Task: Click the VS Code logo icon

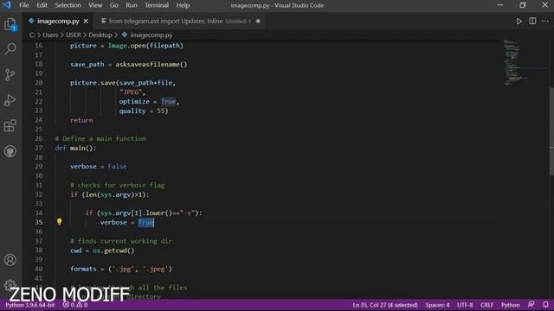Action: coord(7,5)
